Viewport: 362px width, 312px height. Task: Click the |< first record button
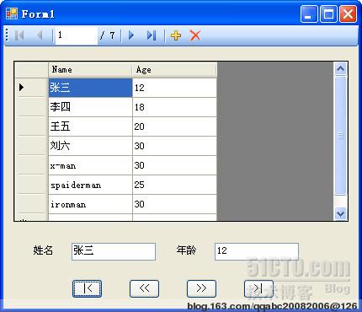[x=87, y=288]
